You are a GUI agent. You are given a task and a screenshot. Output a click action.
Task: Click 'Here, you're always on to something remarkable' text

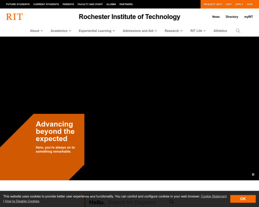pyautogui.click(x=55, y=149)
